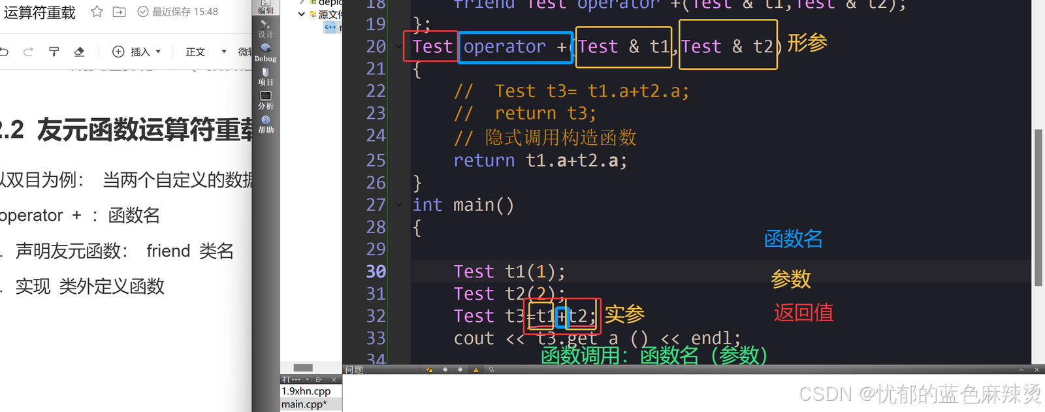Open the open-documents pane title dropdown
The width and height of the screenshot is (1045, 412).
(295, 379)
